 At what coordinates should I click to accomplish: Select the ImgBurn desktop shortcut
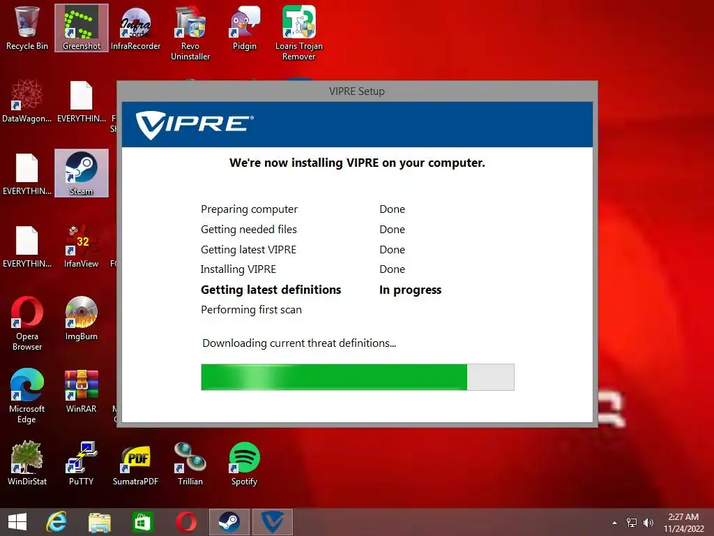[x=82, y=318]
